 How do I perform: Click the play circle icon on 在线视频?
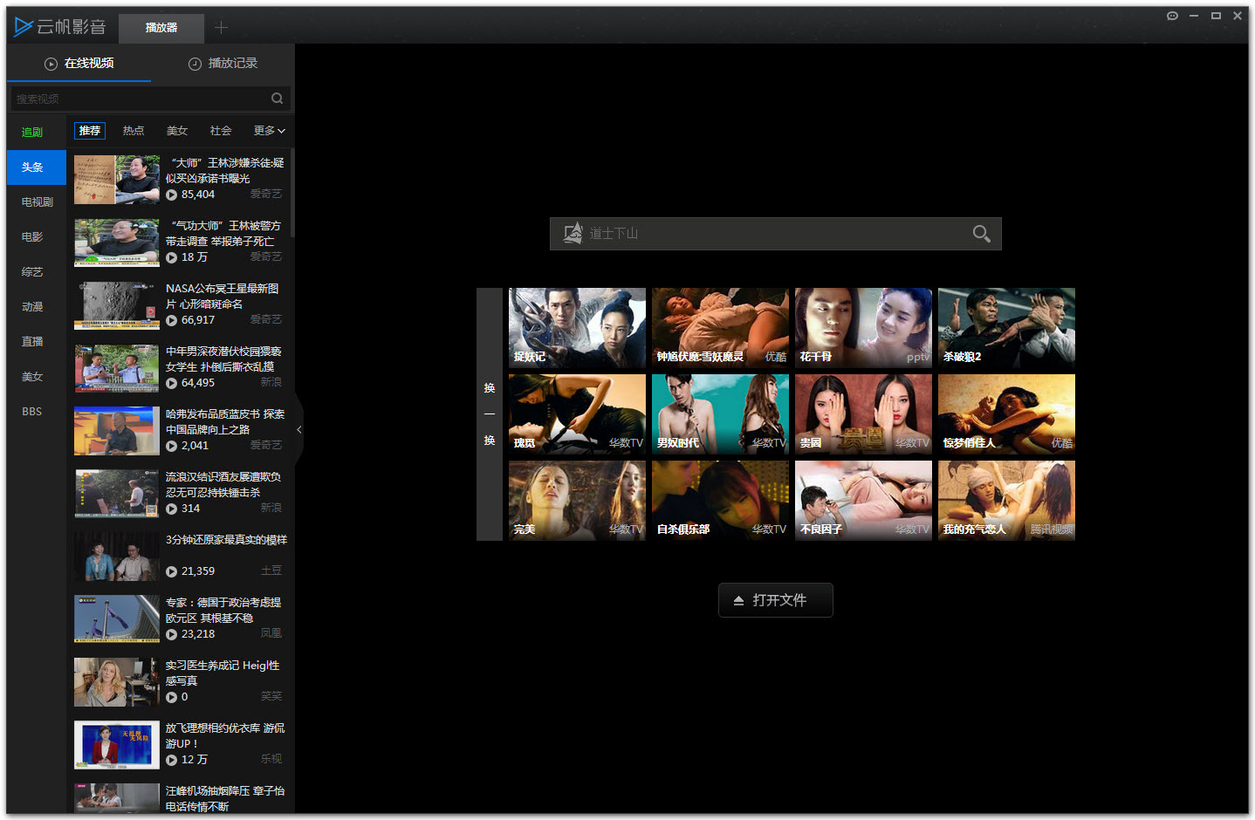51,64
